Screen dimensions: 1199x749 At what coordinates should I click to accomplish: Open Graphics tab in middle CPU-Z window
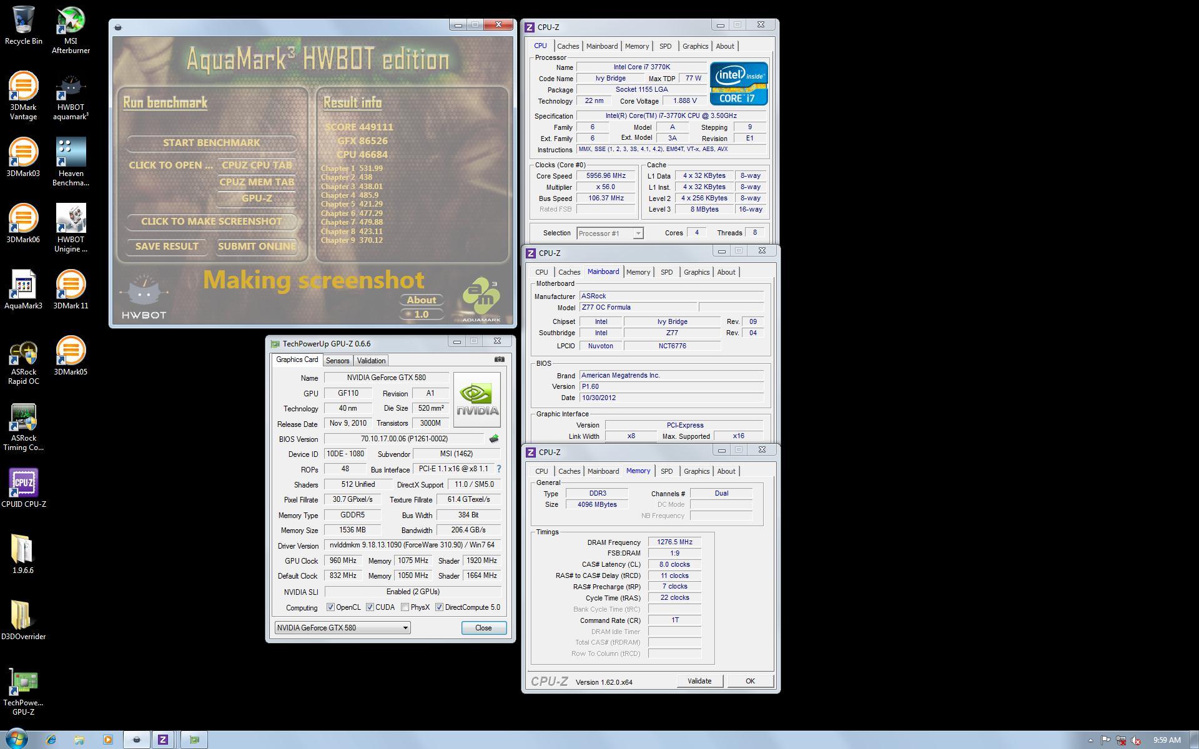696,272
